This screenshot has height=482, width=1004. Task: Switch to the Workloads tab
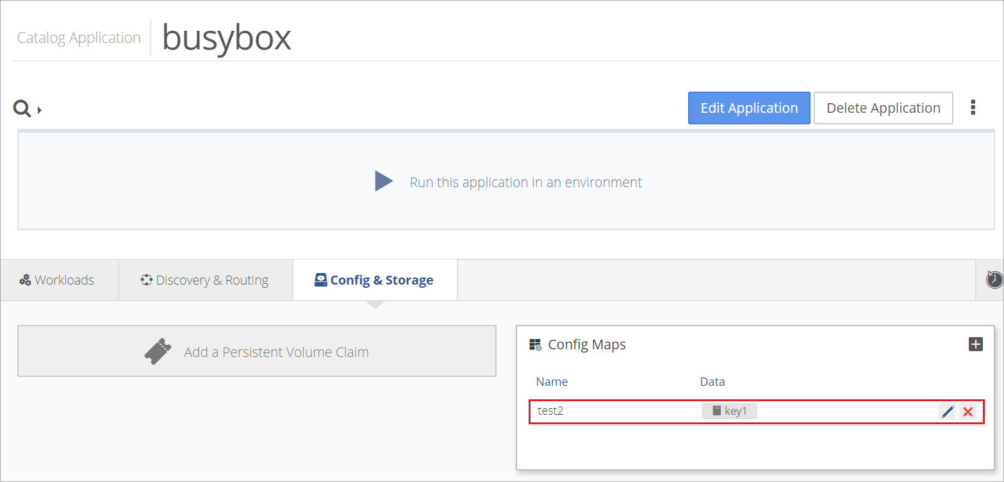[x=57, y=280]
